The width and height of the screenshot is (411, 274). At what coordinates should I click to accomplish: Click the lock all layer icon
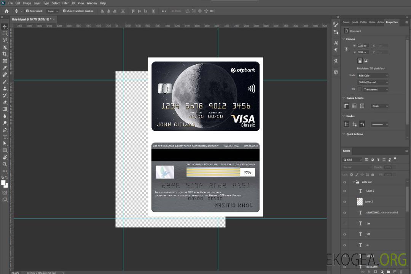[x=373, y=174]
